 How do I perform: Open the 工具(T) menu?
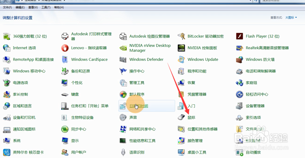coord(46,7)
